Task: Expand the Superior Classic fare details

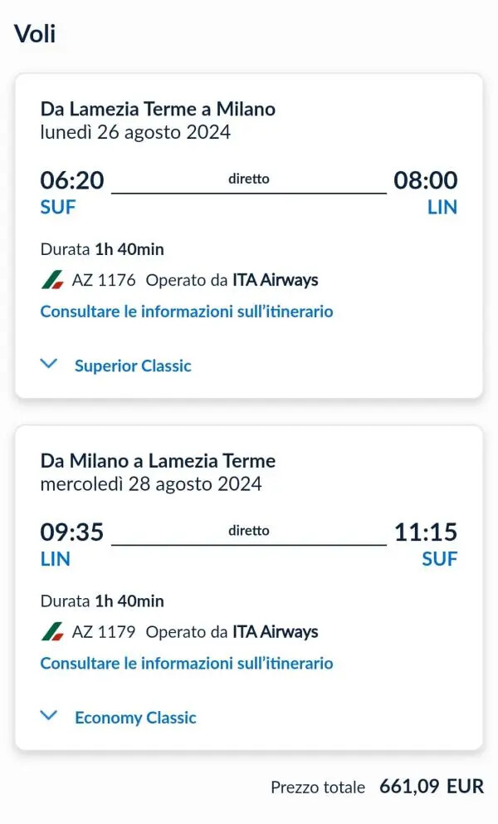Action: pos(131,365)
